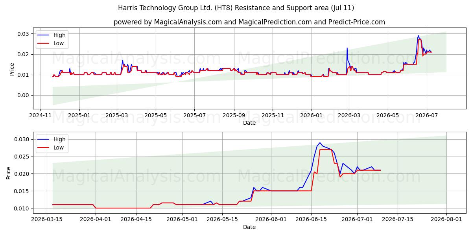472x236 pixels.
Task: Click the '2024-11' x-axis label
Action: point(41,116)
